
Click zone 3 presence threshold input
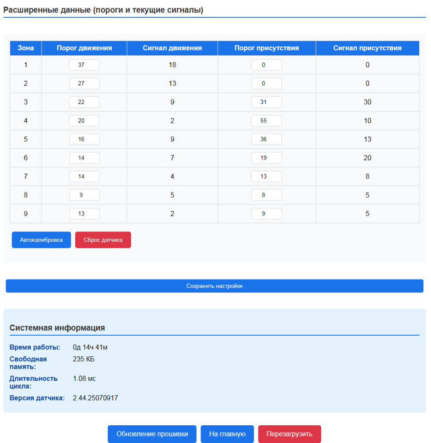click(x=266, y=102)
